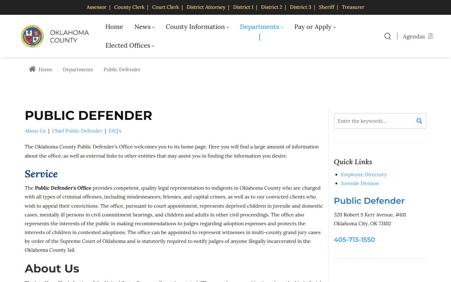Open the District 3 link

[x=301, y=7]
